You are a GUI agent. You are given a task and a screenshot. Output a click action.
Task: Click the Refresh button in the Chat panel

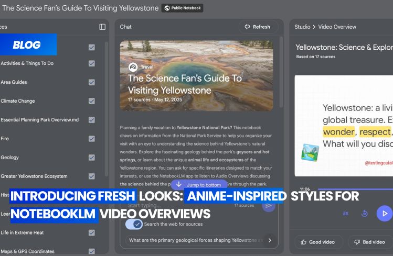(x=259, y=27)
